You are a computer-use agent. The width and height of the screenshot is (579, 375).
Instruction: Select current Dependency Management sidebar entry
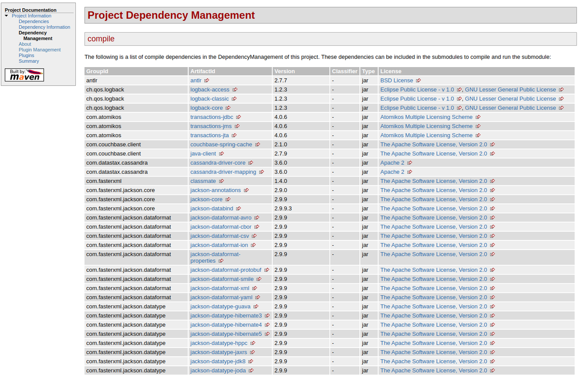coord(35,36)
